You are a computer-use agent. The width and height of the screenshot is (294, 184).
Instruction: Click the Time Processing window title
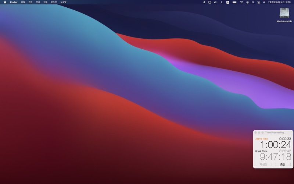tap(275, 132)
